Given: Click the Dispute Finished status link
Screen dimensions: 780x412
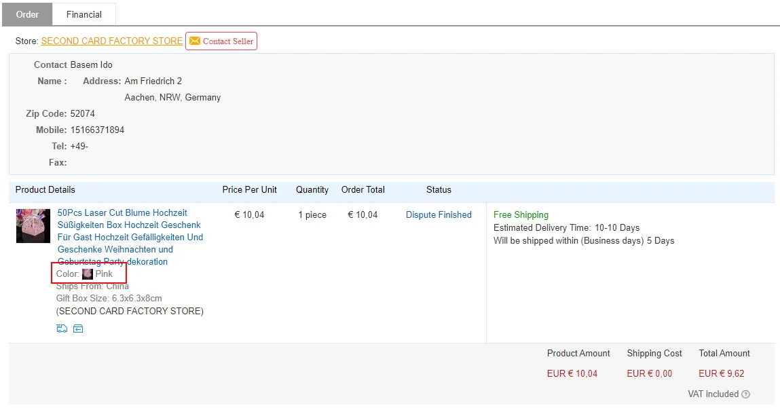Looking at the screenshot, I should 439,214.
